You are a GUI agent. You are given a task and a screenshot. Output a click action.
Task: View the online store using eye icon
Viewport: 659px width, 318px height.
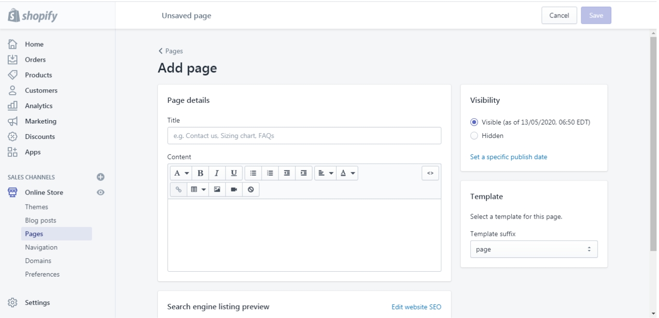tap(100, 193)
